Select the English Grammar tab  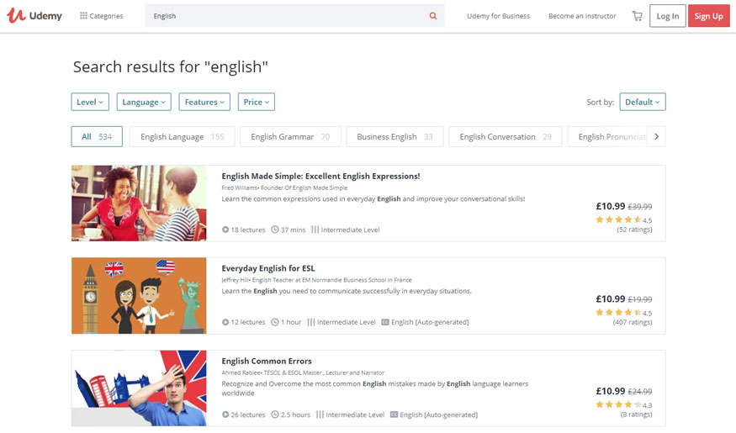tap(290, 136)
